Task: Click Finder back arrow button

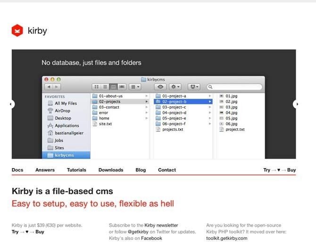Action: [49, 87]
